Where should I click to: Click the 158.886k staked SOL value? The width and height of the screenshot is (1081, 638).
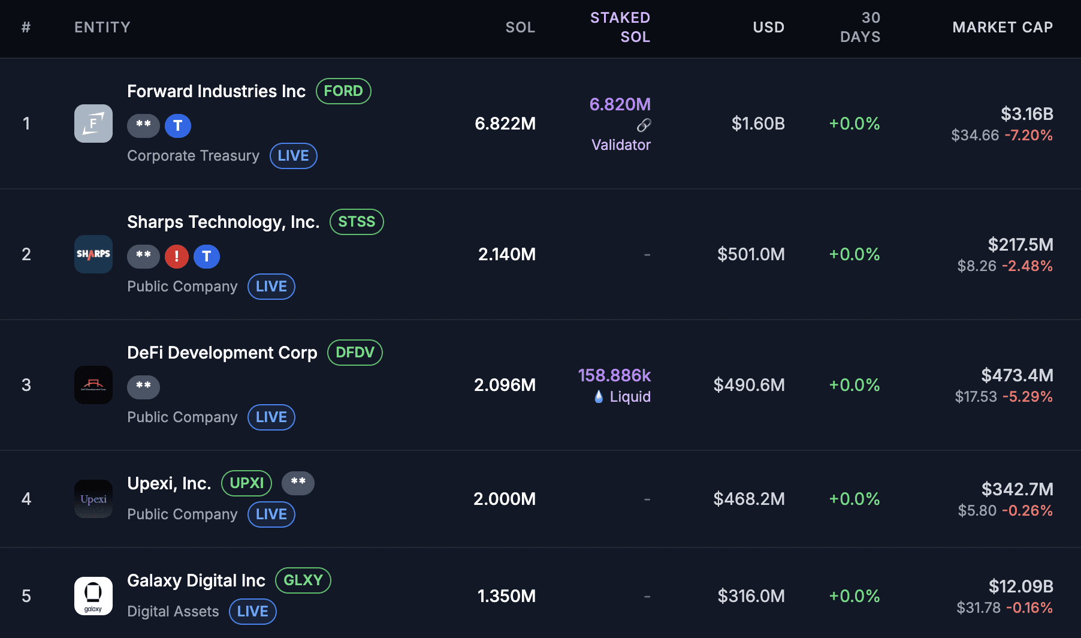pyautogui.click(x=614, y=375)
